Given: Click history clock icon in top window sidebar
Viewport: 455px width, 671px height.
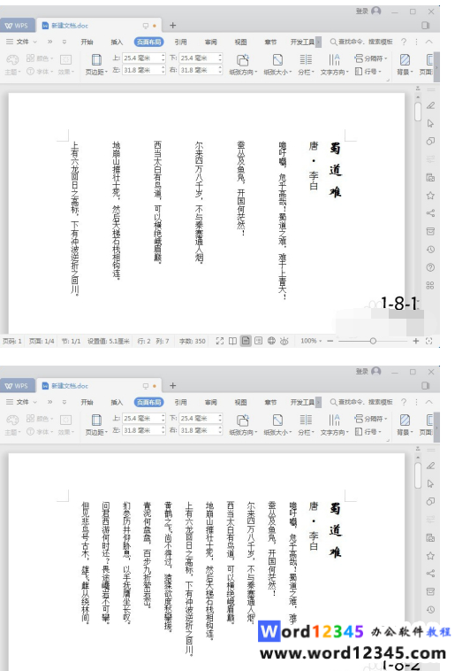Looking at the screenshot, I should pos(430,250).
